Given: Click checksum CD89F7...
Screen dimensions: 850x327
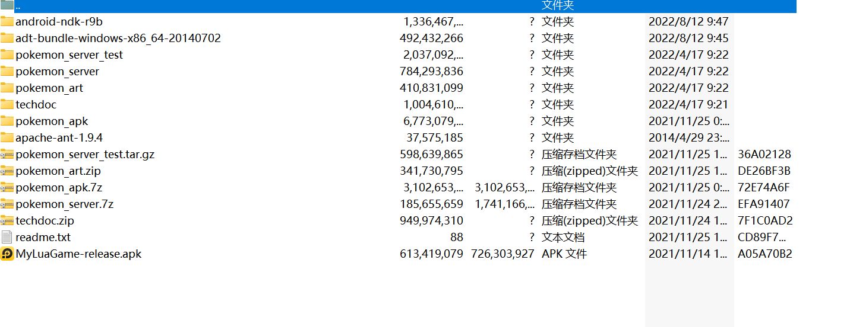Looking at the screenshot, I should (x=763, y=238).
